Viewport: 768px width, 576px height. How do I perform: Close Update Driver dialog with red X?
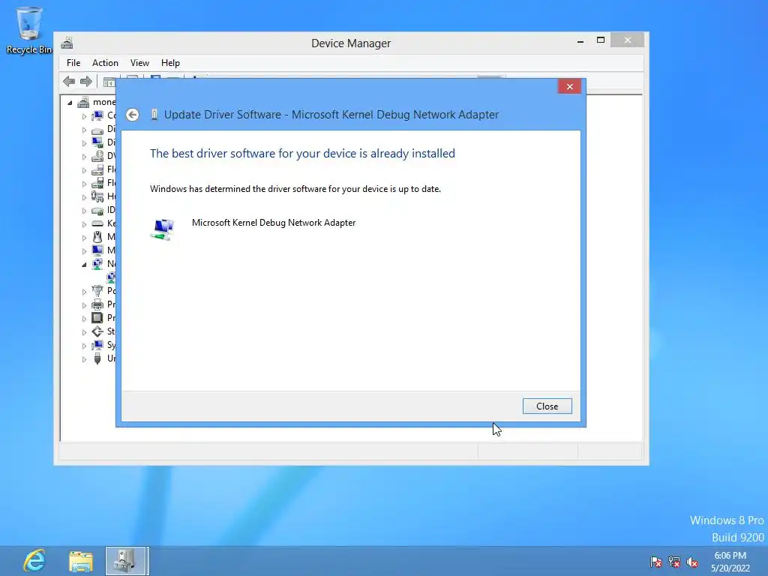click(x=569, y=87)
